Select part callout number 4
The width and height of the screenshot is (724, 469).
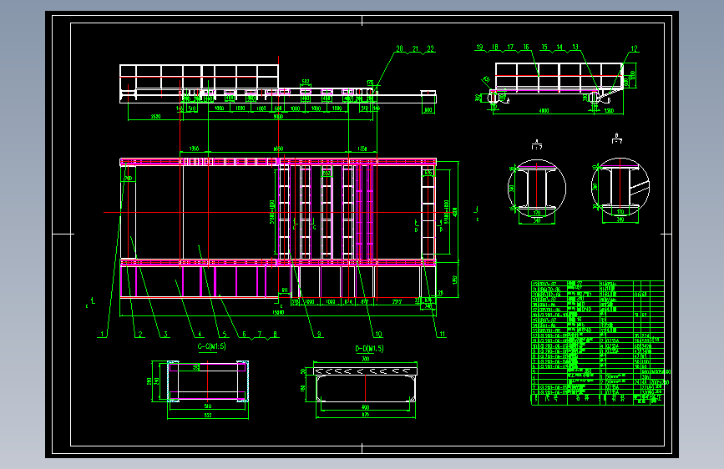tap(200, 334)
